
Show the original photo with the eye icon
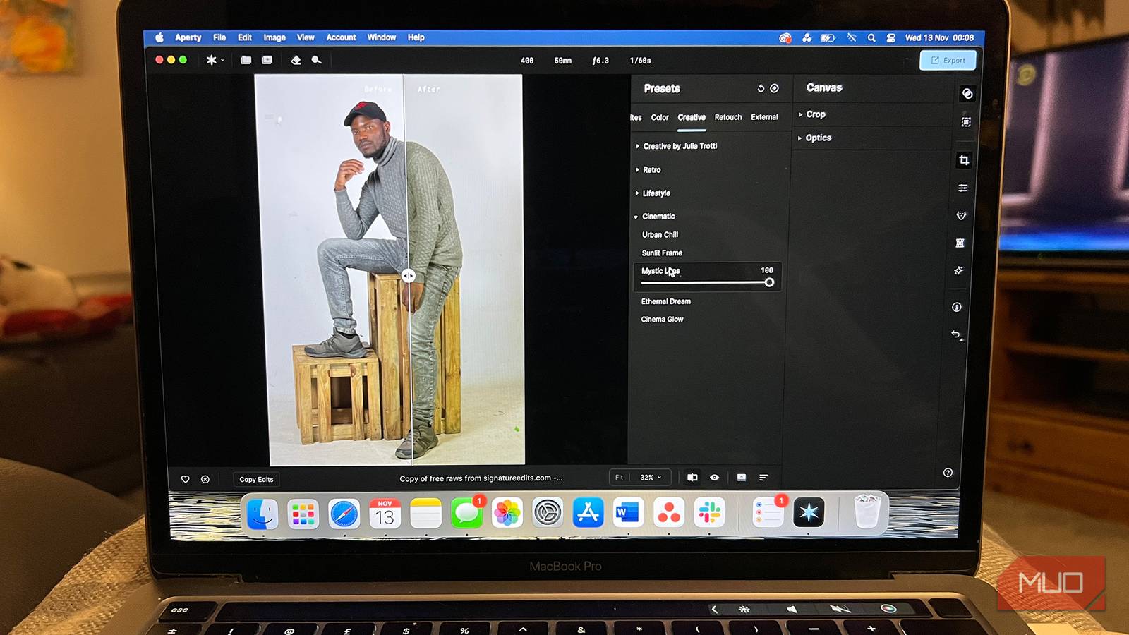pos(715,478)
